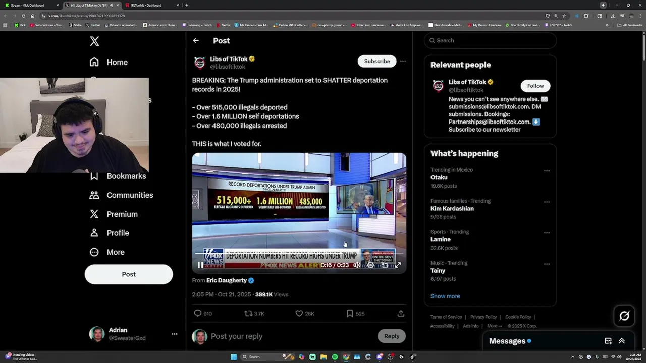646x363 pixels.
Task: Repost using the retweet icon
Action: [248, 314]
